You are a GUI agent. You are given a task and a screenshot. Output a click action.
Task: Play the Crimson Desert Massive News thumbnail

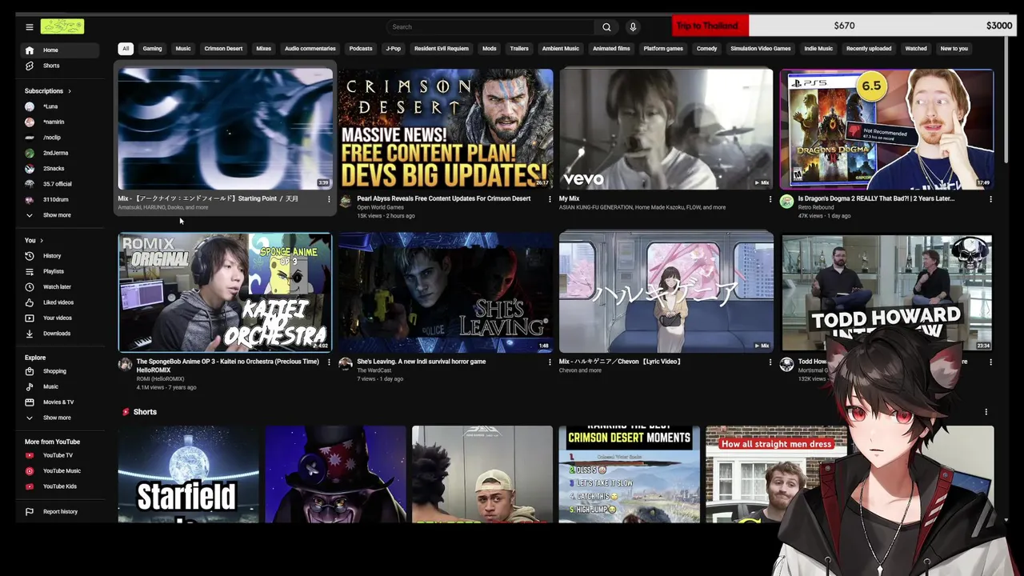pos(446,129)
